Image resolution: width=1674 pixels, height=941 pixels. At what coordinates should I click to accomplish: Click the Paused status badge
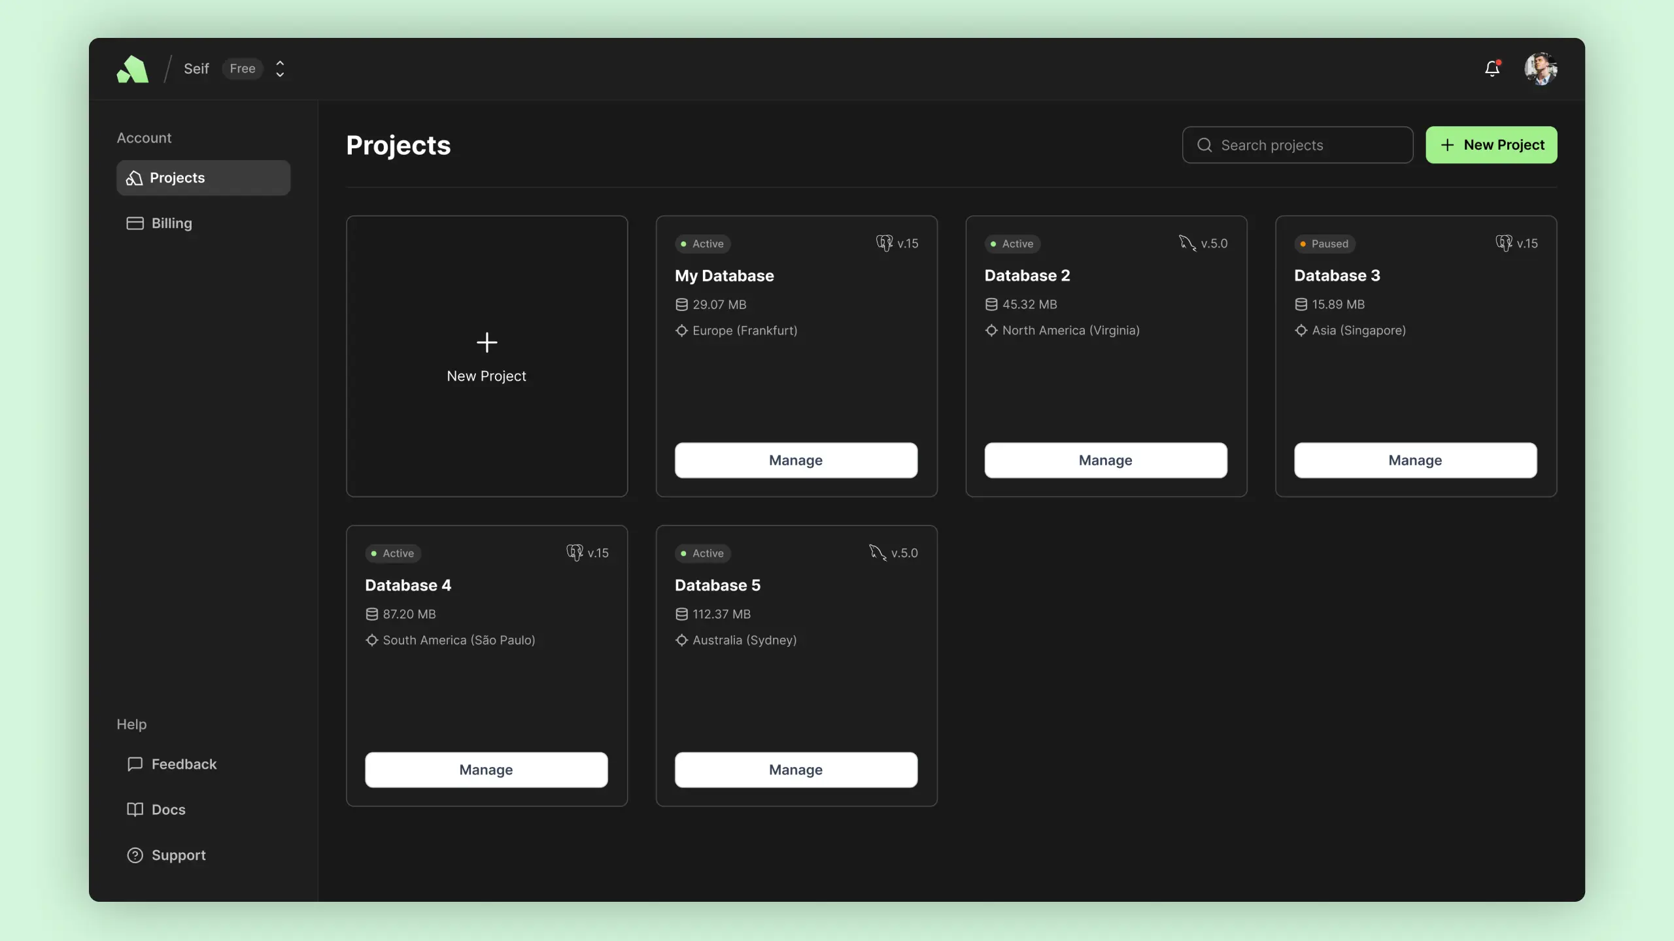pyautogui.click(x=1324, y=244)
